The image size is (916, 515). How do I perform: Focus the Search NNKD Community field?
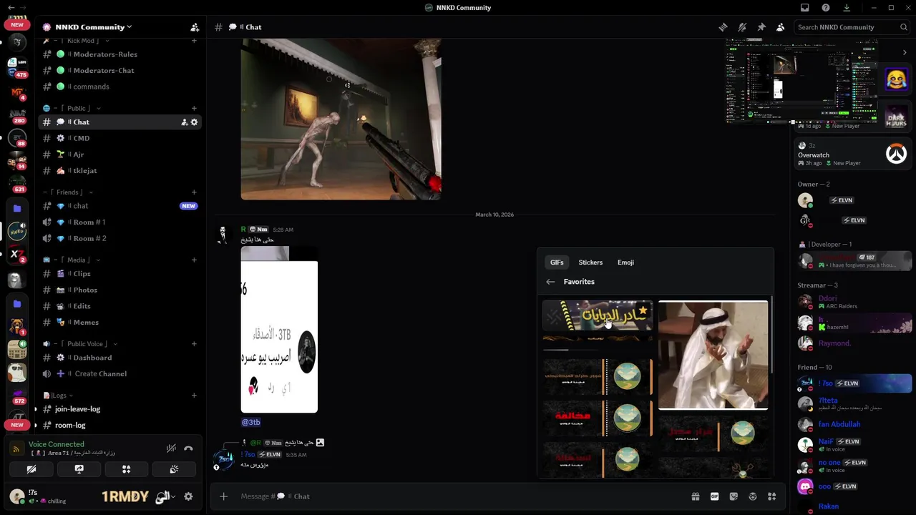click(x=852, y=27)
